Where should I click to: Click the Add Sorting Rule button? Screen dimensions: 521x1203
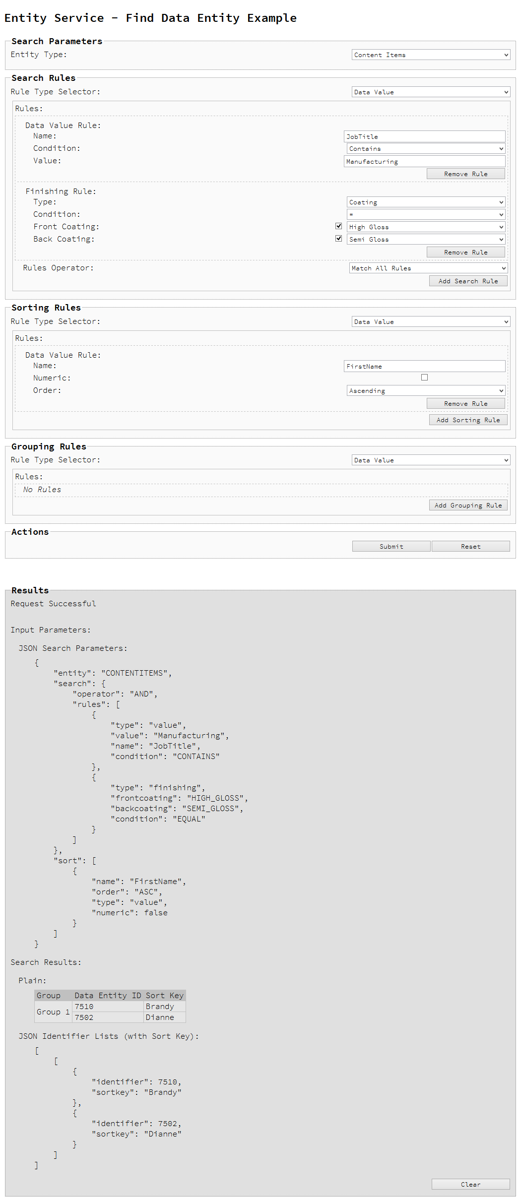(468, 420)
